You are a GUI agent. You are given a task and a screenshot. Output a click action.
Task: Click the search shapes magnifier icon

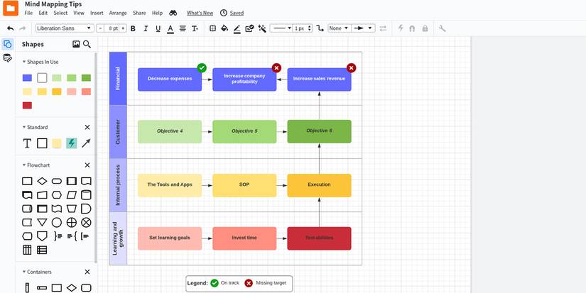pos(87,44)
